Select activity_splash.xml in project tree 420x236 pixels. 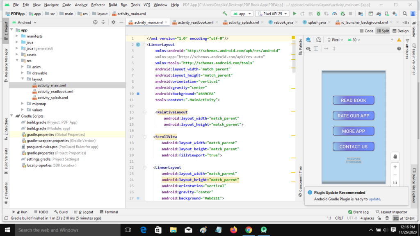click(x=53, y=98)
